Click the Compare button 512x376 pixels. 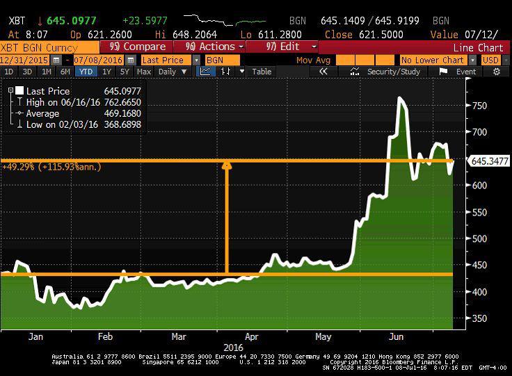point(138,47)
